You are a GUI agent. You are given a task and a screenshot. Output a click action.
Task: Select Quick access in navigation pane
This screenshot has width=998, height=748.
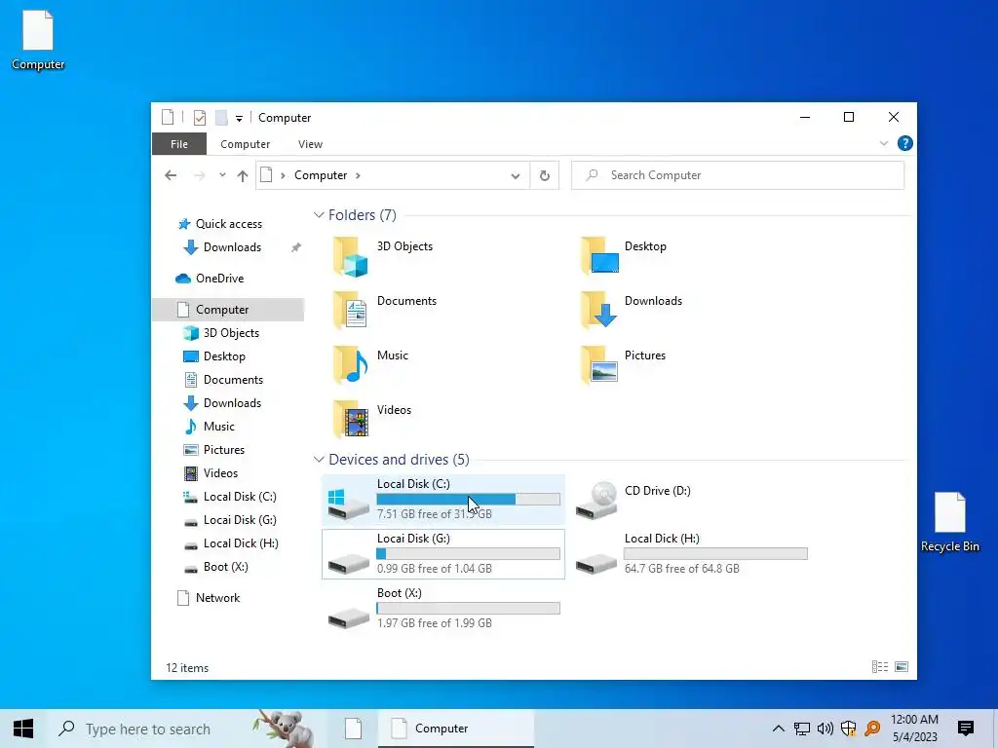click(228, 224)
